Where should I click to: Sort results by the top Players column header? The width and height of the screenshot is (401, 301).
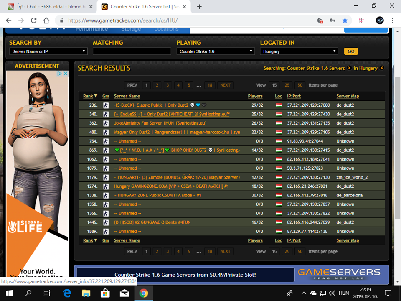[x=255, y=96]
